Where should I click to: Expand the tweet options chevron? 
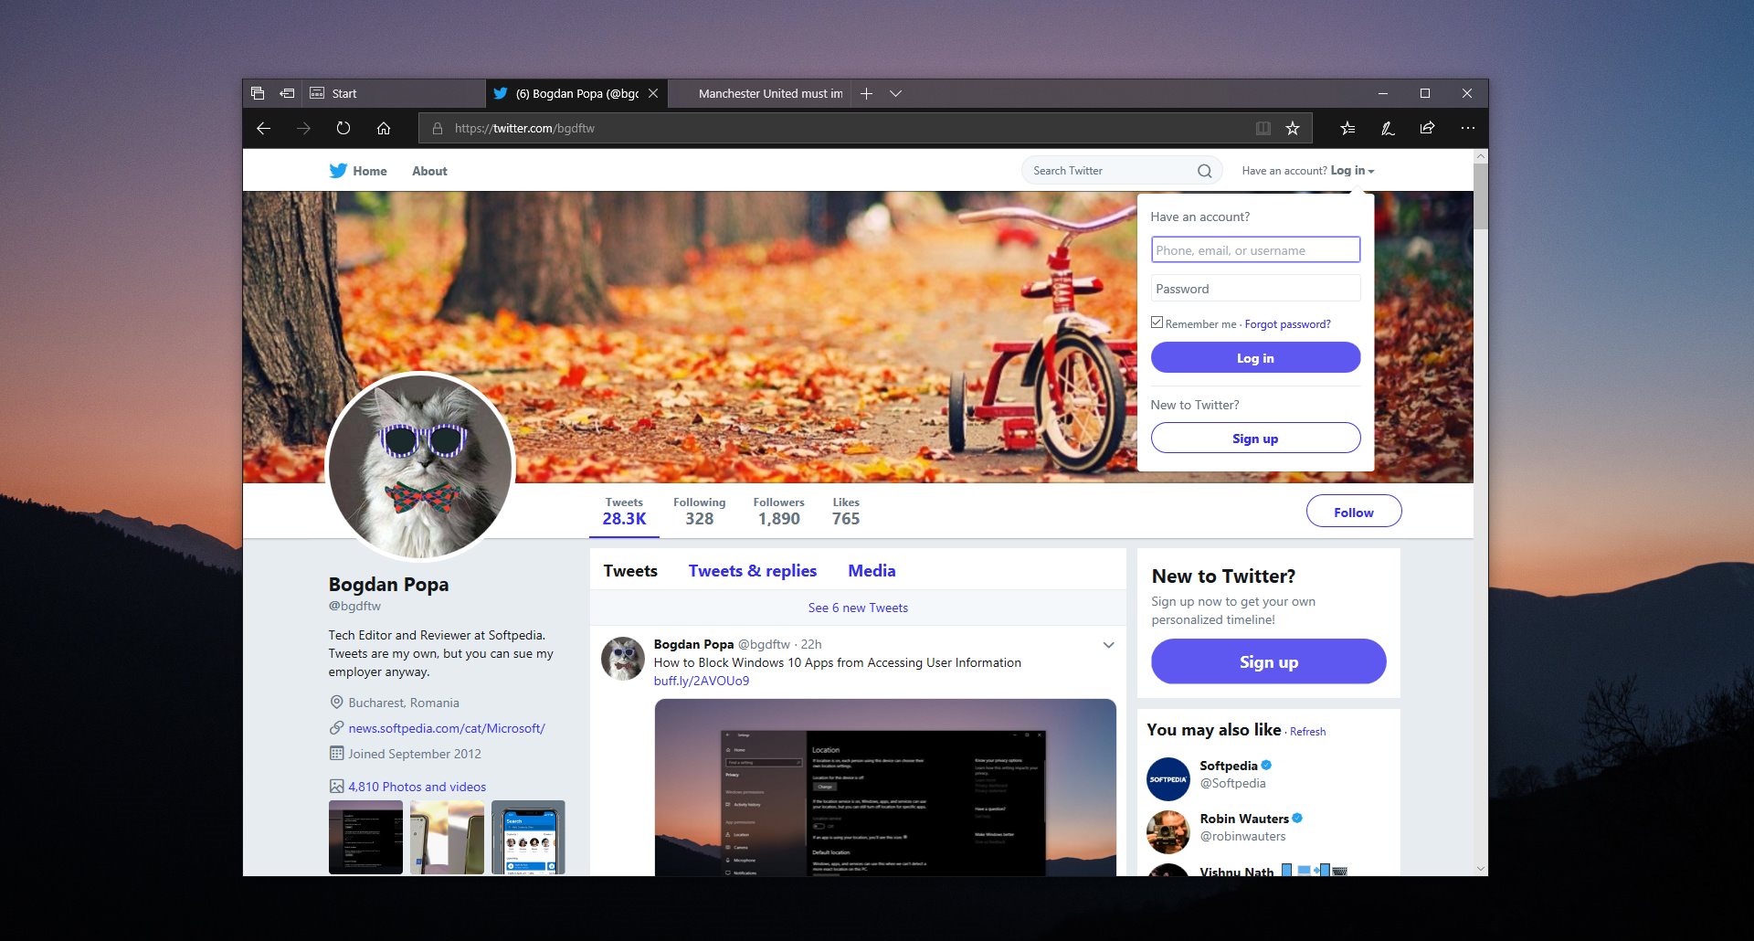point(1108,645)
